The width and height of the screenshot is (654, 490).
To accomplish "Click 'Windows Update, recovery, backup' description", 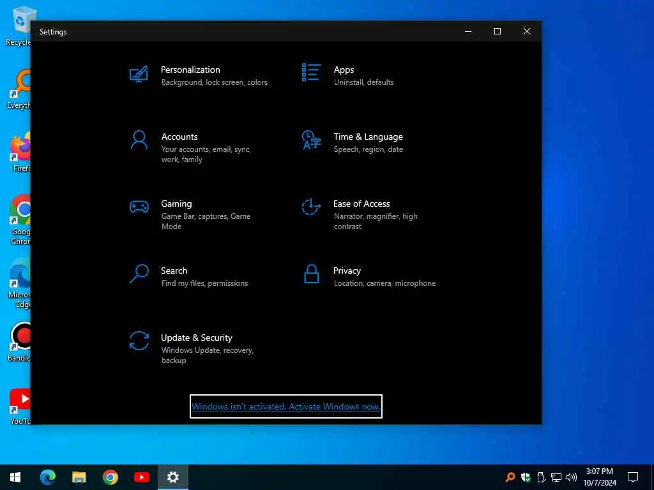I will (x=208, y=355).
